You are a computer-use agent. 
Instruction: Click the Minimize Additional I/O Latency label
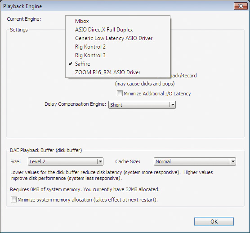157,94
